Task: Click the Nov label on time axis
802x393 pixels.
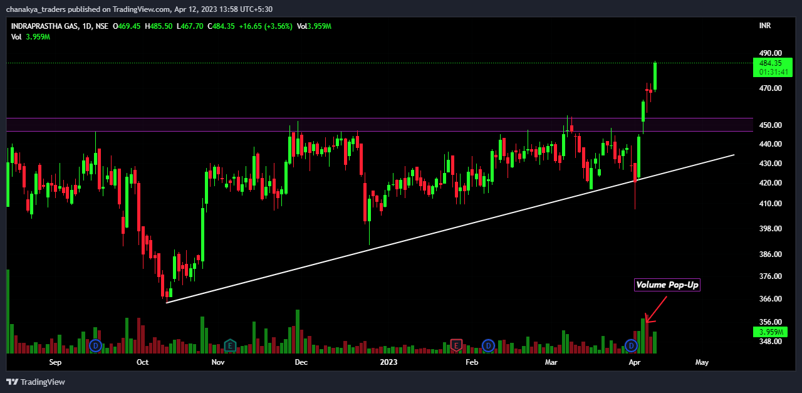Action: (x=217, y=362)
